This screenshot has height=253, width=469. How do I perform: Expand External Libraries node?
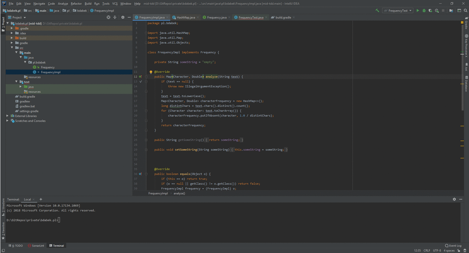[x=8, y=116]
